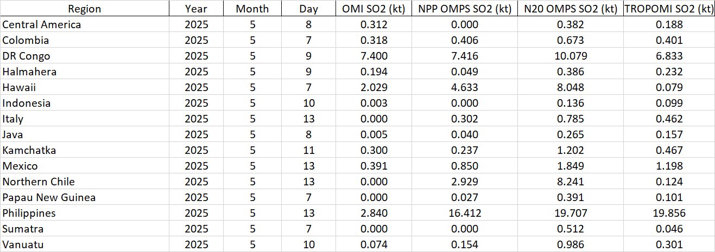Select the Central America region cell
The width and height of the screenshot is (715, 252).
point(42,24)
